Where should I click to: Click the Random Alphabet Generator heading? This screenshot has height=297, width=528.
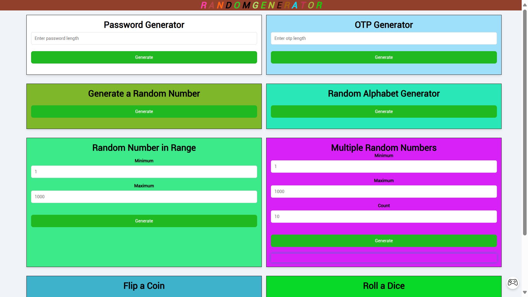[384, 94]
